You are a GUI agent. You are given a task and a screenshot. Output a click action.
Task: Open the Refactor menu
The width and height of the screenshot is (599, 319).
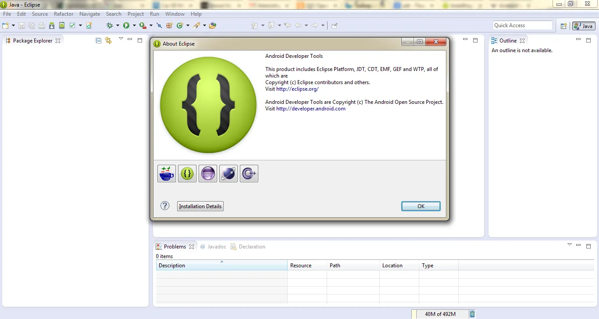click(64, 14)
